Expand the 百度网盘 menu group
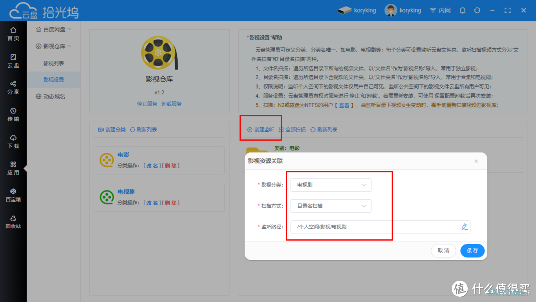The height and width of the screenshot is (302, 536). coord(54,29)
